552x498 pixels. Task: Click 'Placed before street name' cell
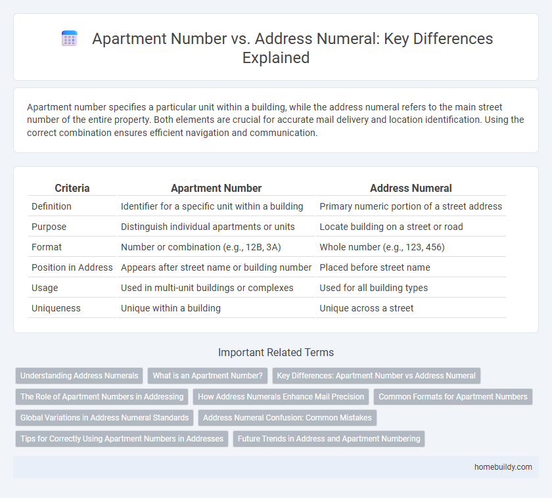pos(375,267)
